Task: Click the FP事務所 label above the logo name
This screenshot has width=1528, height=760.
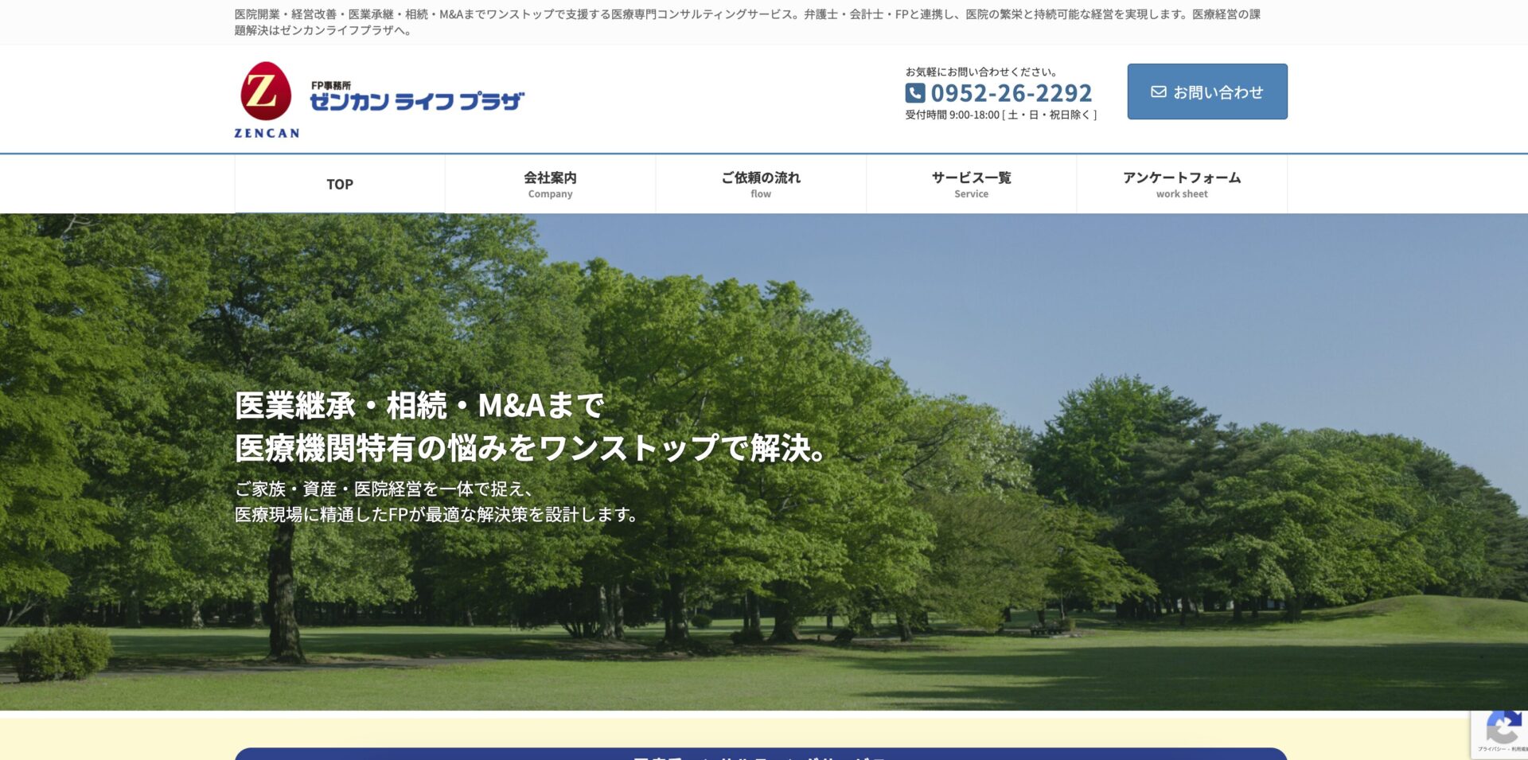Action: [x=330, y=85]
